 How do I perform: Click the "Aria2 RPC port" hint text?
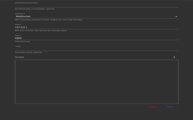23,41
